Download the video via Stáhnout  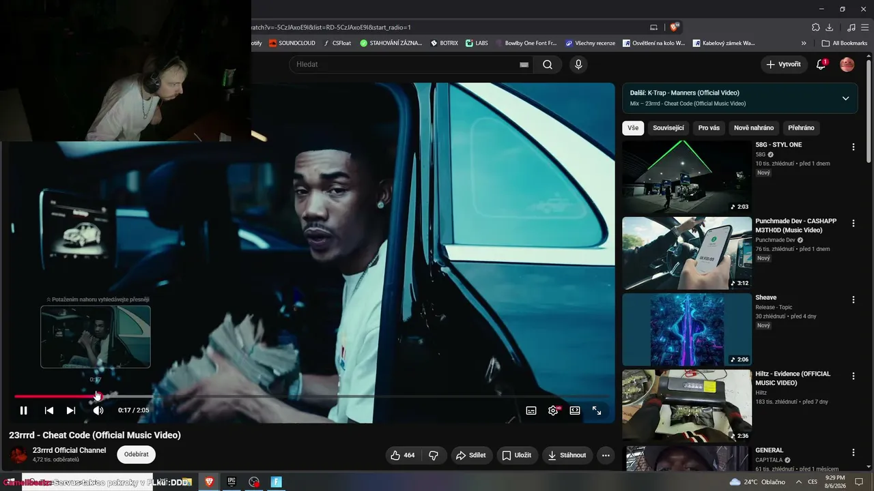pyautogui.click(x=567, y=455)
